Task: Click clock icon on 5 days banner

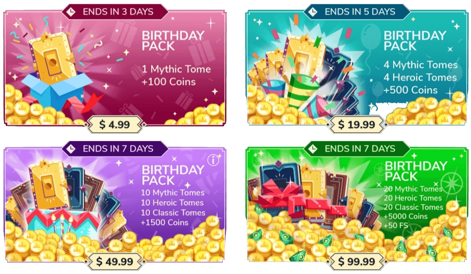Action: tap(313, 12)
